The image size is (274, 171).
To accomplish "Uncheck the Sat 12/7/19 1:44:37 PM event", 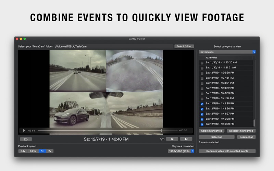I will 202,114.
